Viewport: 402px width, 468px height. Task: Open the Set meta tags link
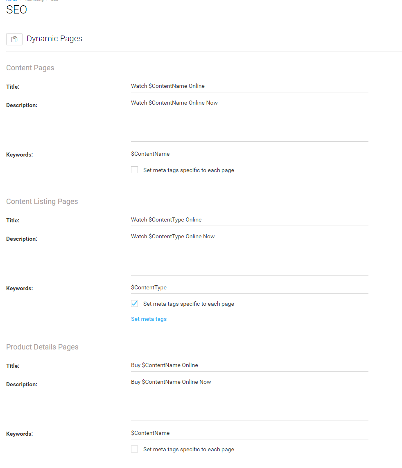point(149,319)
